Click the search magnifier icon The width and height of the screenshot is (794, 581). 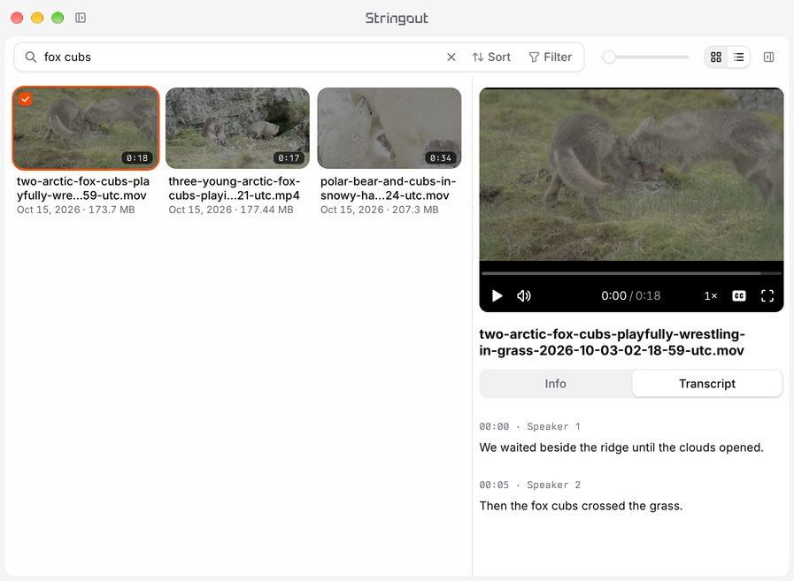point(31,57)
